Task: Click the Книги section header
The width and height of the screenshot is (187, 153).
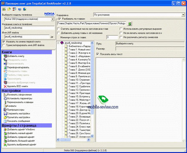Action: [27, 52]
